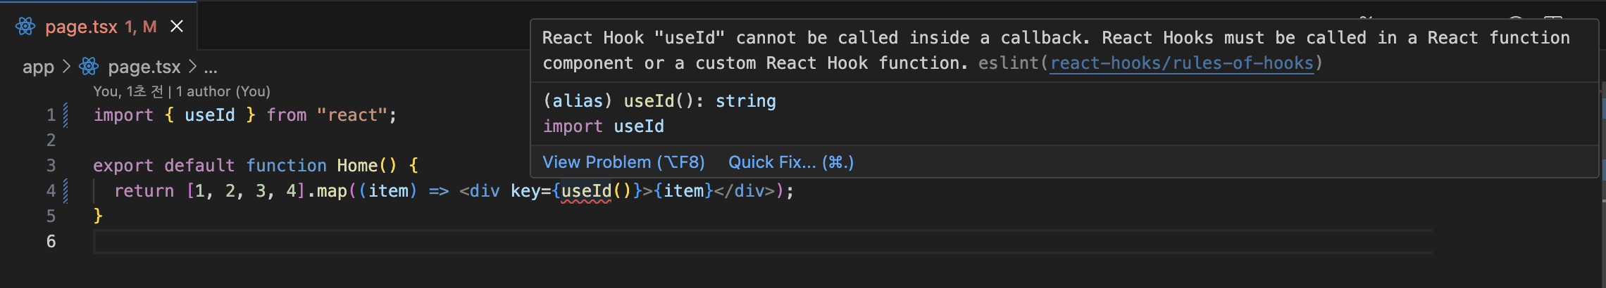Screen dimensions: 1606x288
Task: Click the React icon on page.tsx tab
Action: (x=25, y=27)
